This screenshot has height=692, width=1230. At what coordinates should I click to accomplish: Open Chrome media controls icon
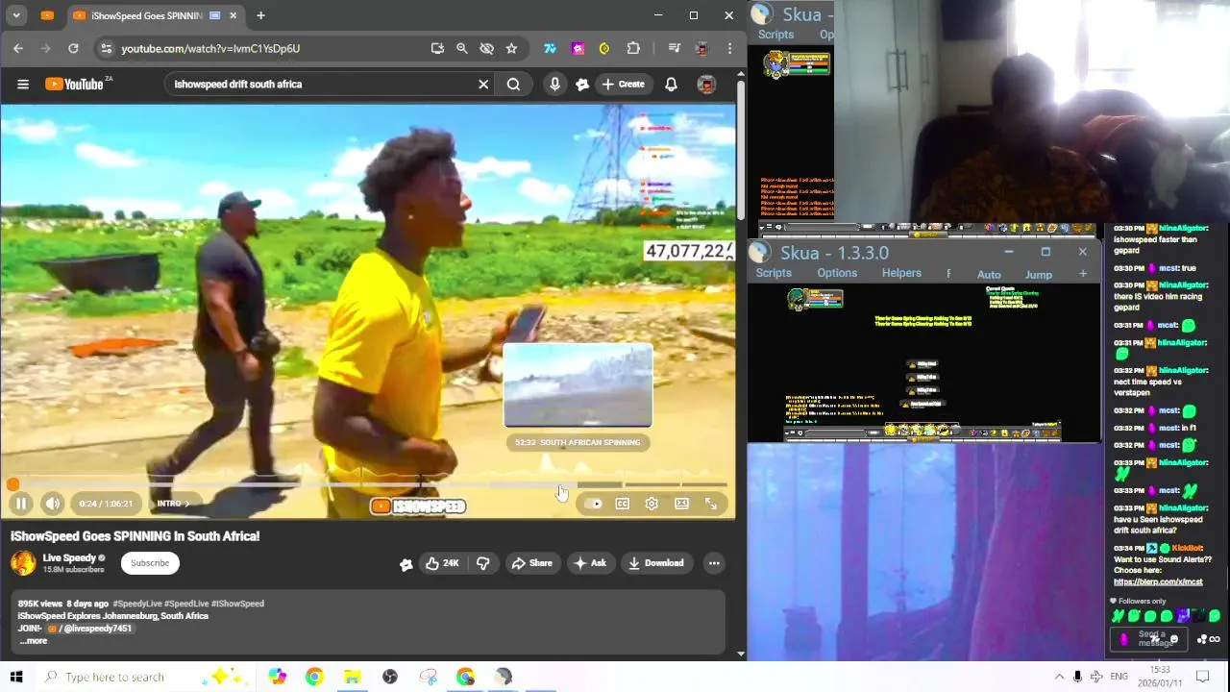coord(675,48)
